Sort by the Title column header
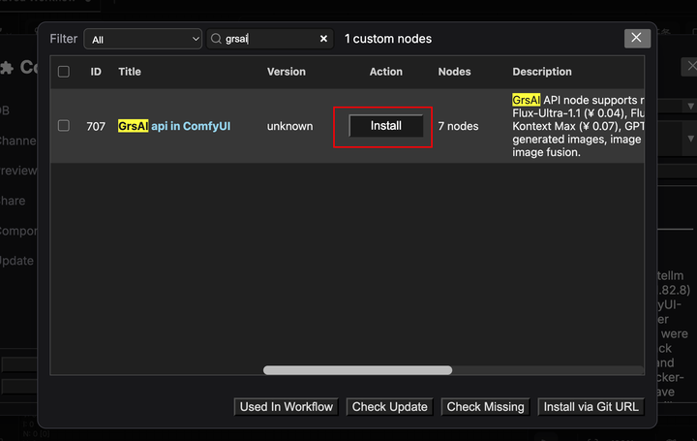This screenshot has width=697, height=441. point(130,72)
